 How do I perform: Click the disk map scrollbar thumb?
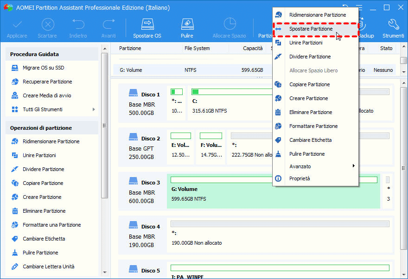[x=403, y=168]
